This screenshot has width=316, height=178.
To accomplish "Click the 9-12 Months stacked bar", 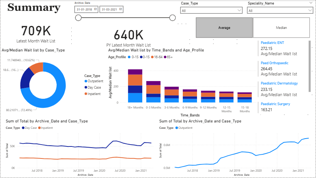I will click(208, 97).
